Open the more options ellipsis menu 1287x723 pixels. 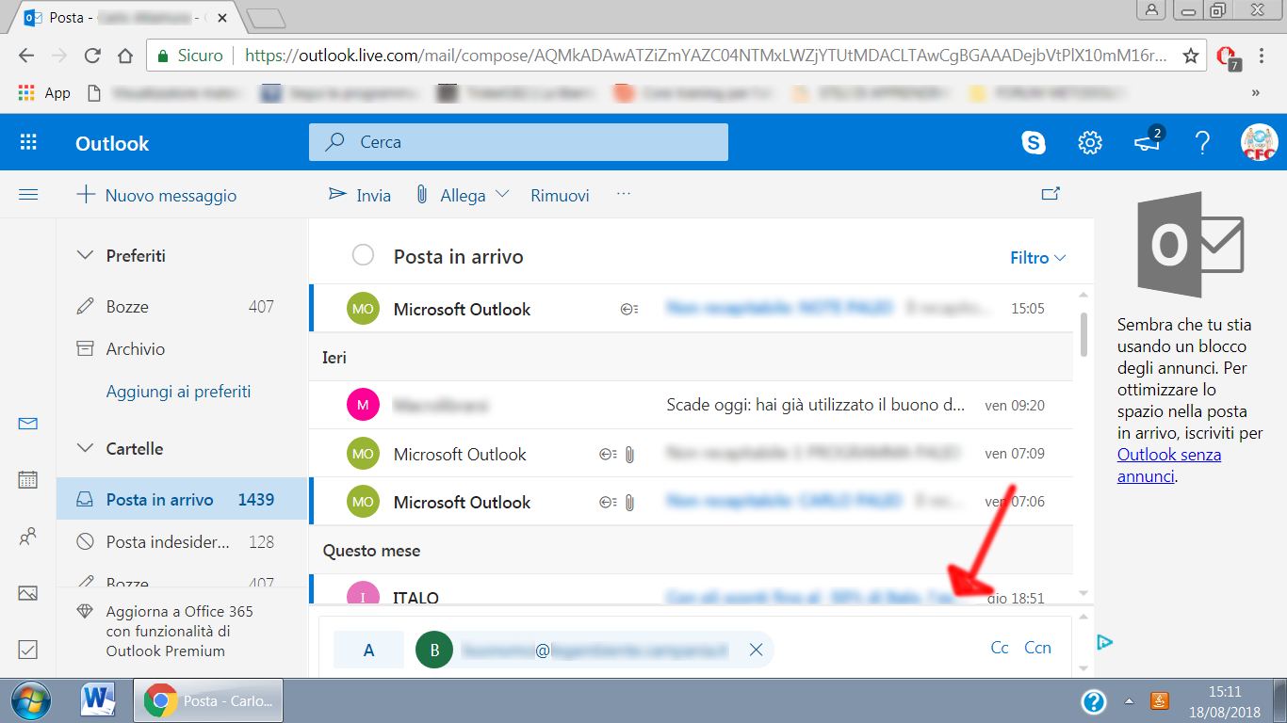click(x=623, y=194)
